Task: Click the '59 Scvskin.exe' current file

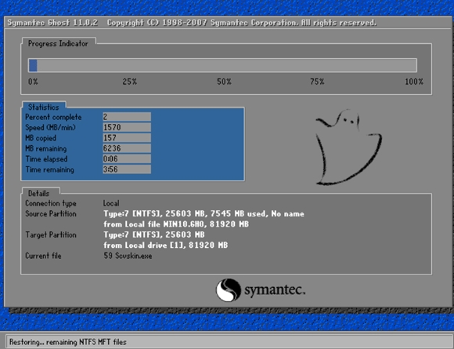Action: click(x=128, y=256)
